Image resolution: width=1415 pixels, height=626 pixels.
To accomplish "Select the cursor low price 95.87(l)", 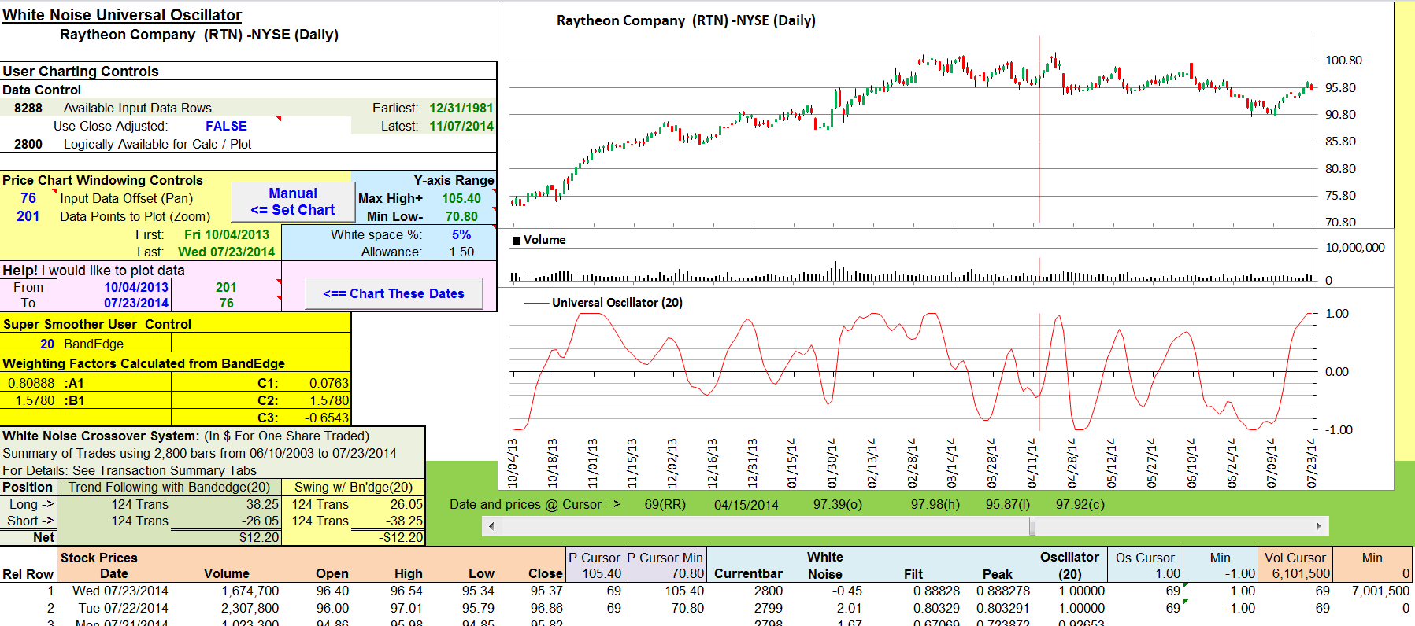I will (1007, 504).
